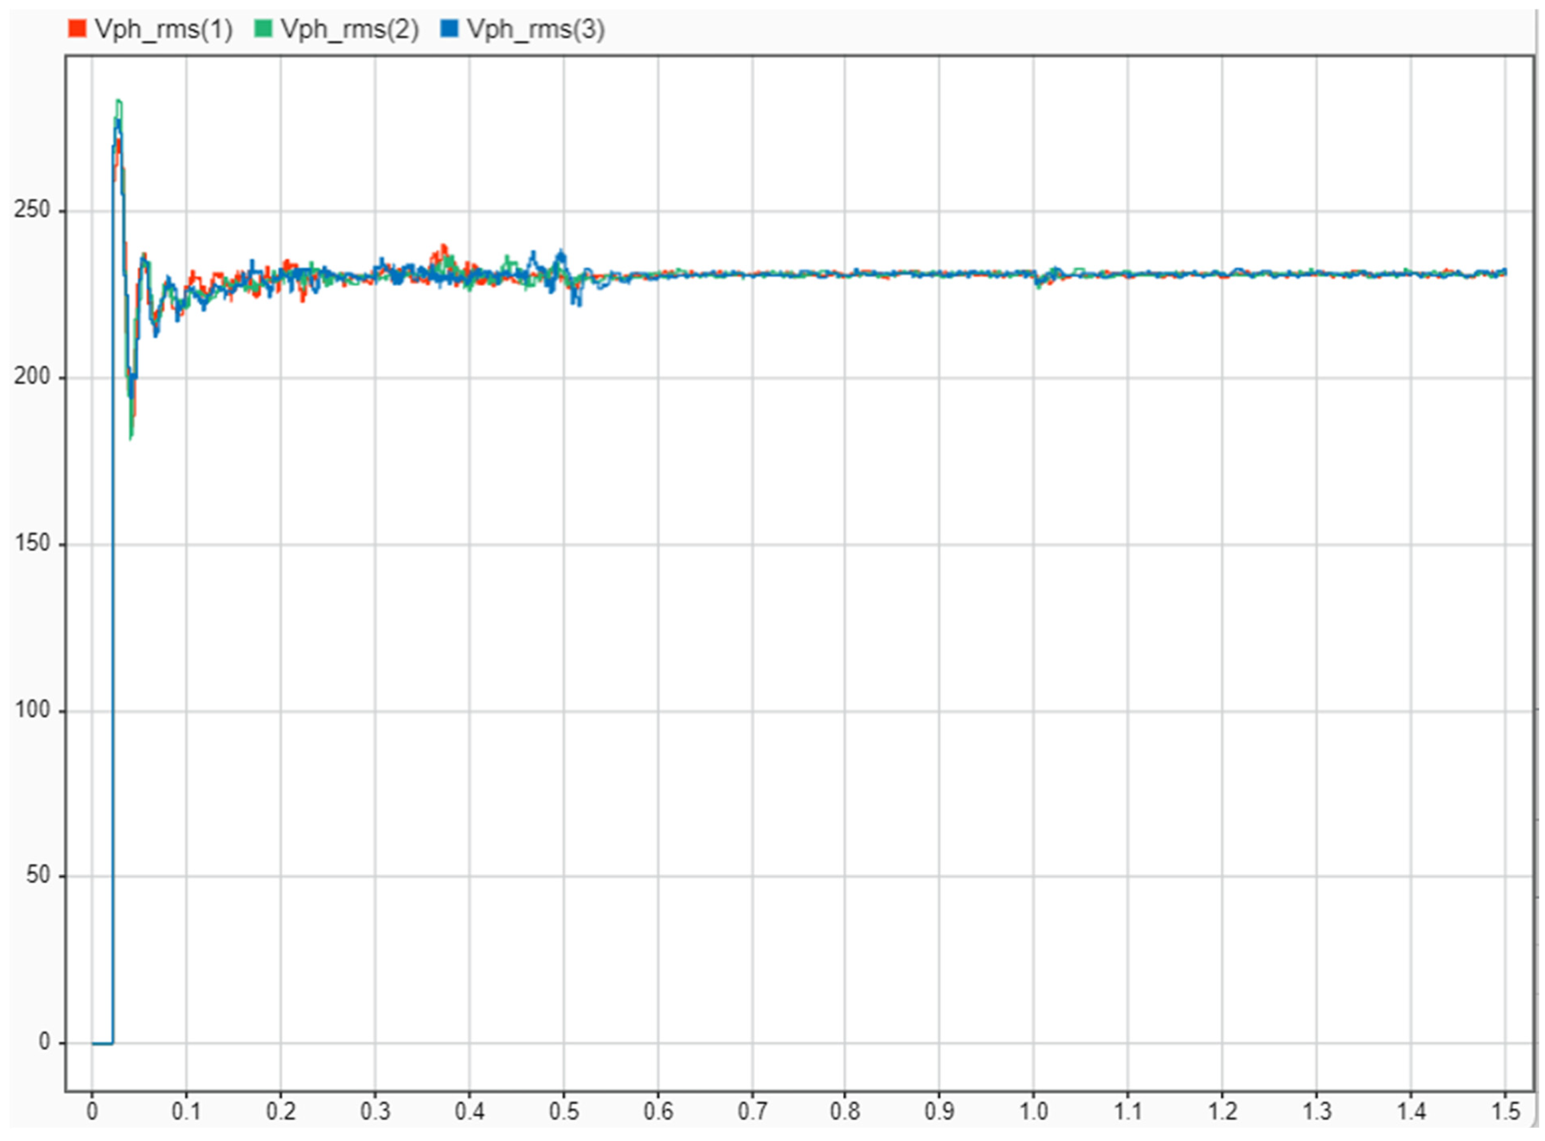
Task: Click the flat zero segment at plot start
Action: (102, 1043)
